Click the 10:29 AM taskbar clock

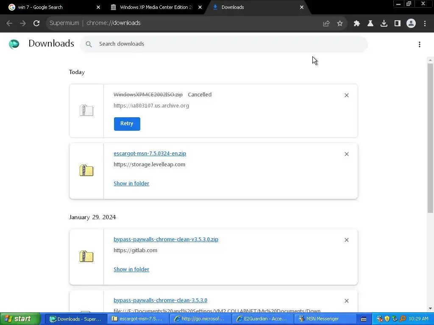point(418,319)
